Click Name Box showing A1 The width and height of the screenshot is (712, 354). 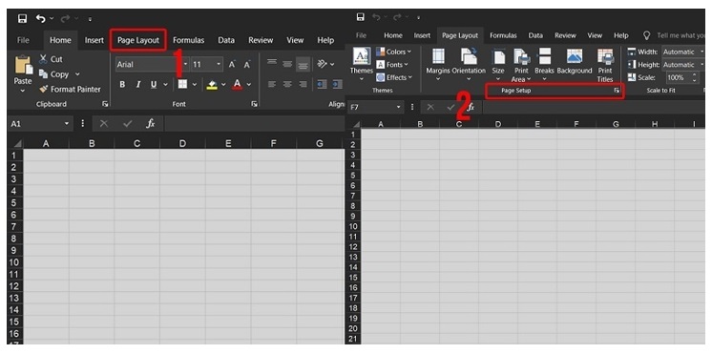(40, 123)
